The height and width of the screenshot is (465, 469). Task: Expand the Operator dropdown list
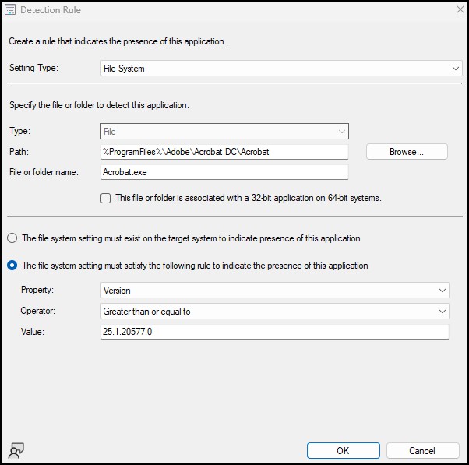coord(274,312)
